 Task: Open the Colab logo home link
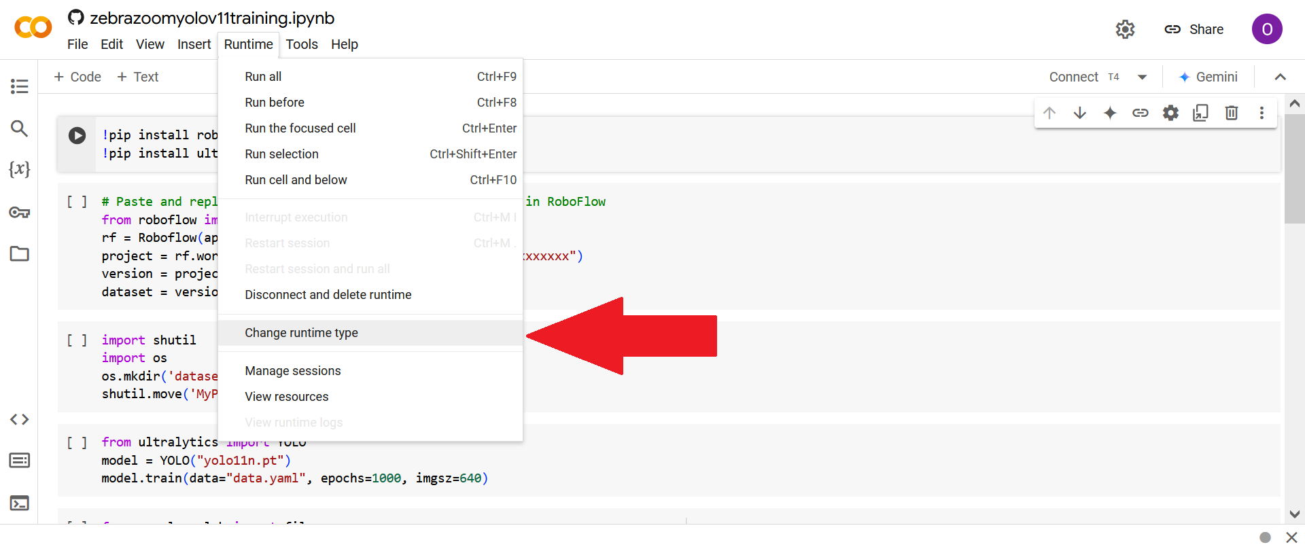point(33,28)
